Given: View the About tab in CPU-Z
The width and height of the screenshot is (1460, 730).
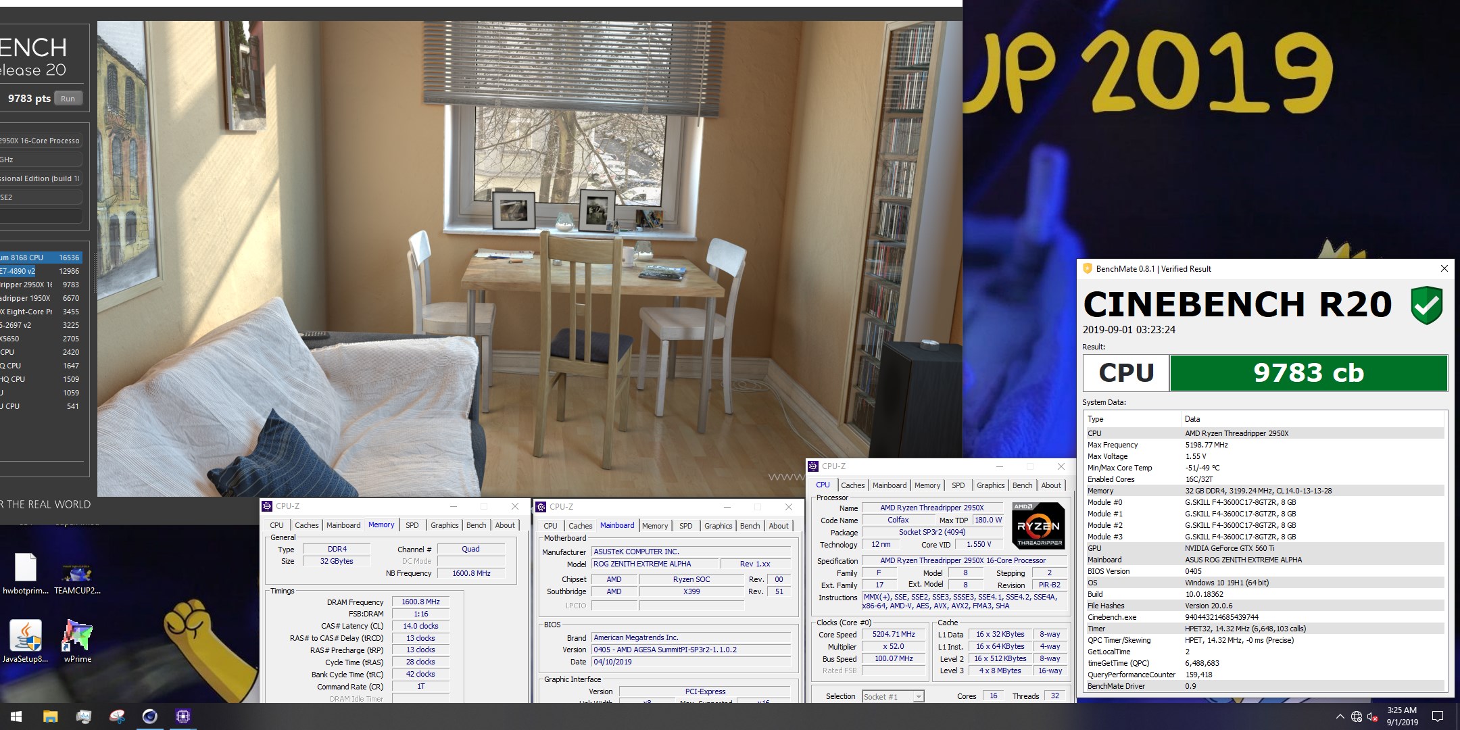Looking at the screenshot, I should [1052, 485].
